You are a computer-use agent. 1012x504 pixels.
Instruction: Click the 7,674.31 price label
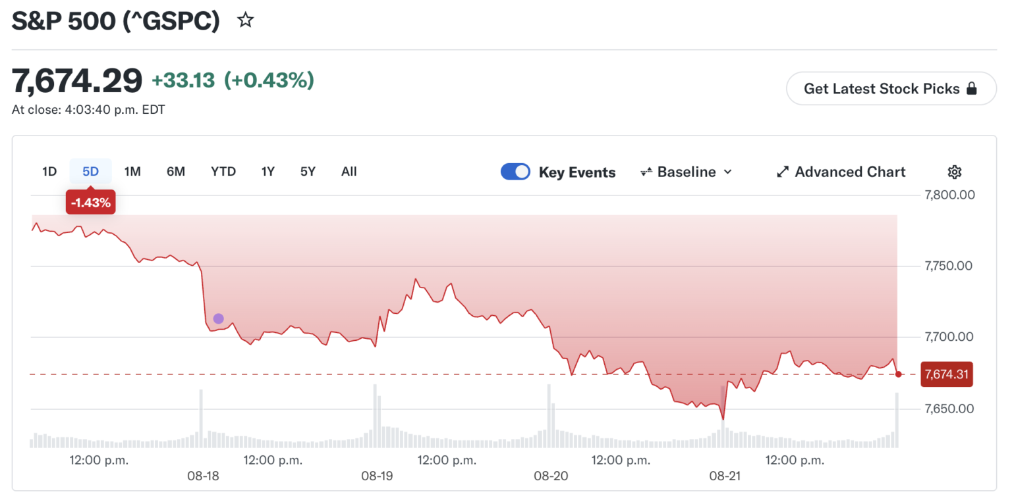[947, 374]
